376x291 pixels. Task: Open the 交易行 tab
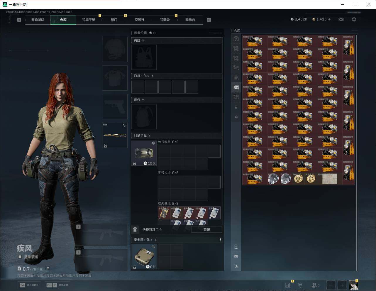[139, 20]
